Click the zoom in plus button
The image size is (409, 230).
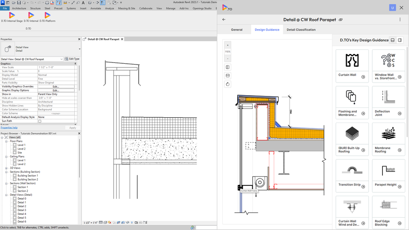(x=228, y=45)
